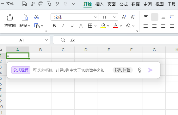Switch to the 审阅 tab

(x=148, y=4)
